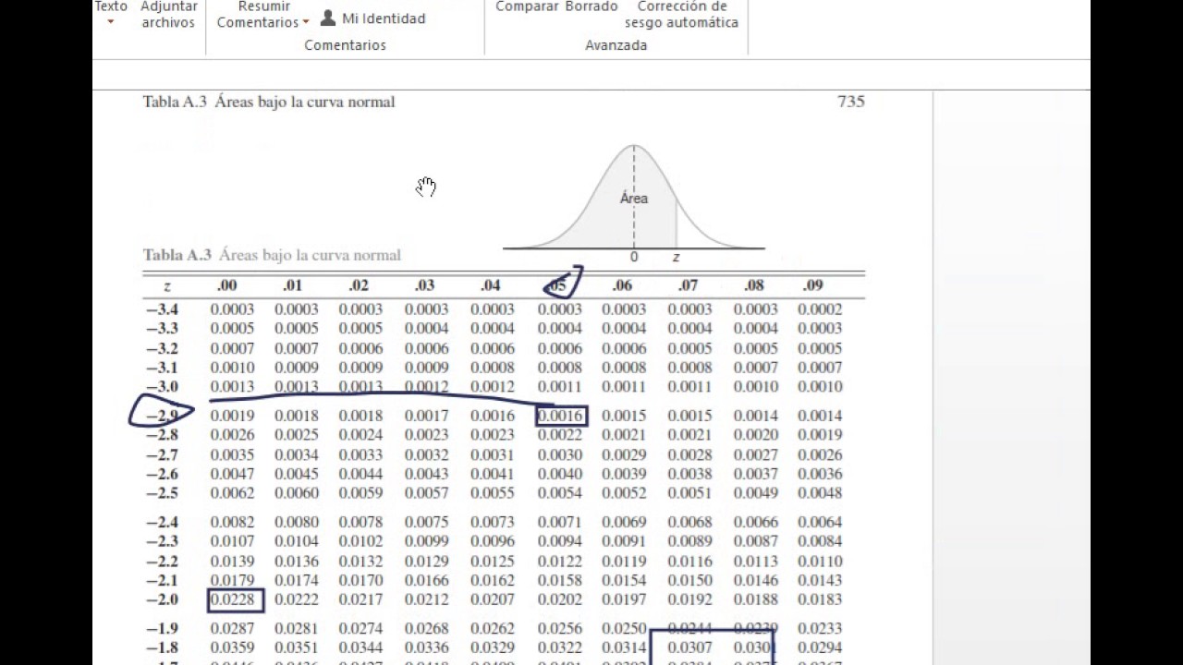The image size is (1183, 665).
Task: Click the value 0.0107 in row −2.3
Action: 233,542
